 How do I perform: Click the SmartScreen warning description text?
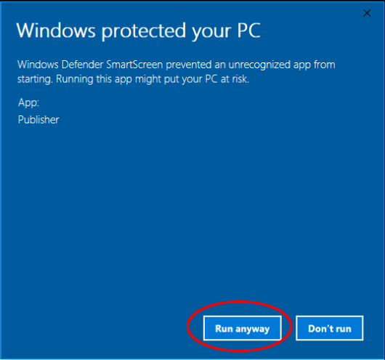(x=176, y=72)
